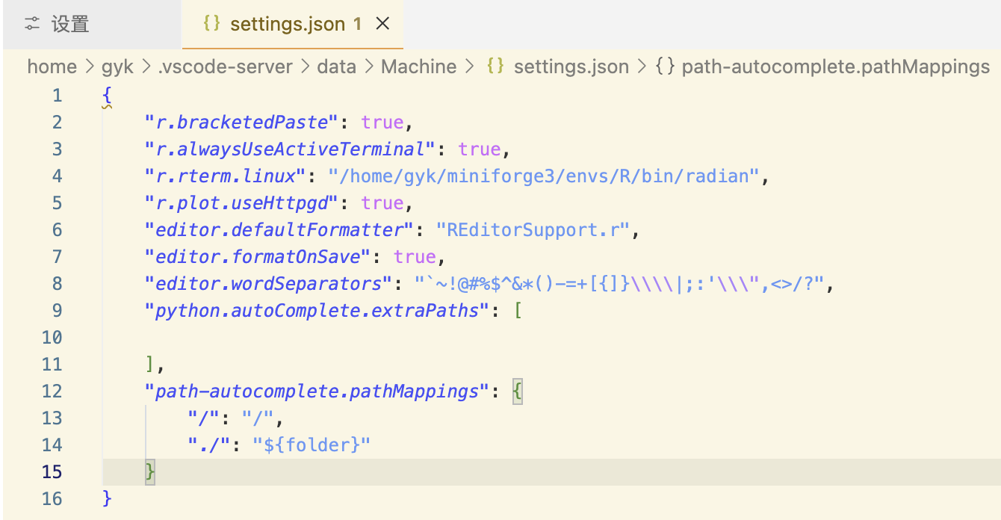
Task: Click the closing bracket on line 11
Action: [x=150, y=365]
